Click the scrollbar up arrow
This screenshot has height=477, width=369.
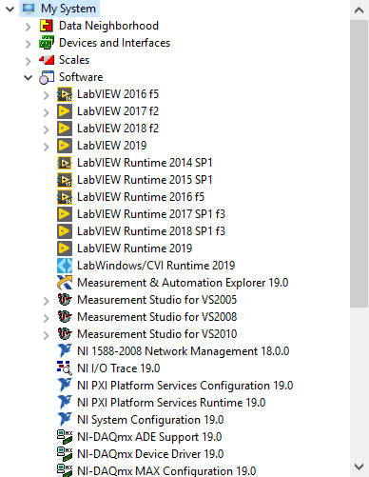pyautogui.click(x=359, y=10)
